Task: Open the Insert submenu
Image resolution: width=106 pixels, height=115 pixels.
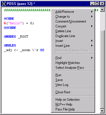Action: [x=73, y=41]
